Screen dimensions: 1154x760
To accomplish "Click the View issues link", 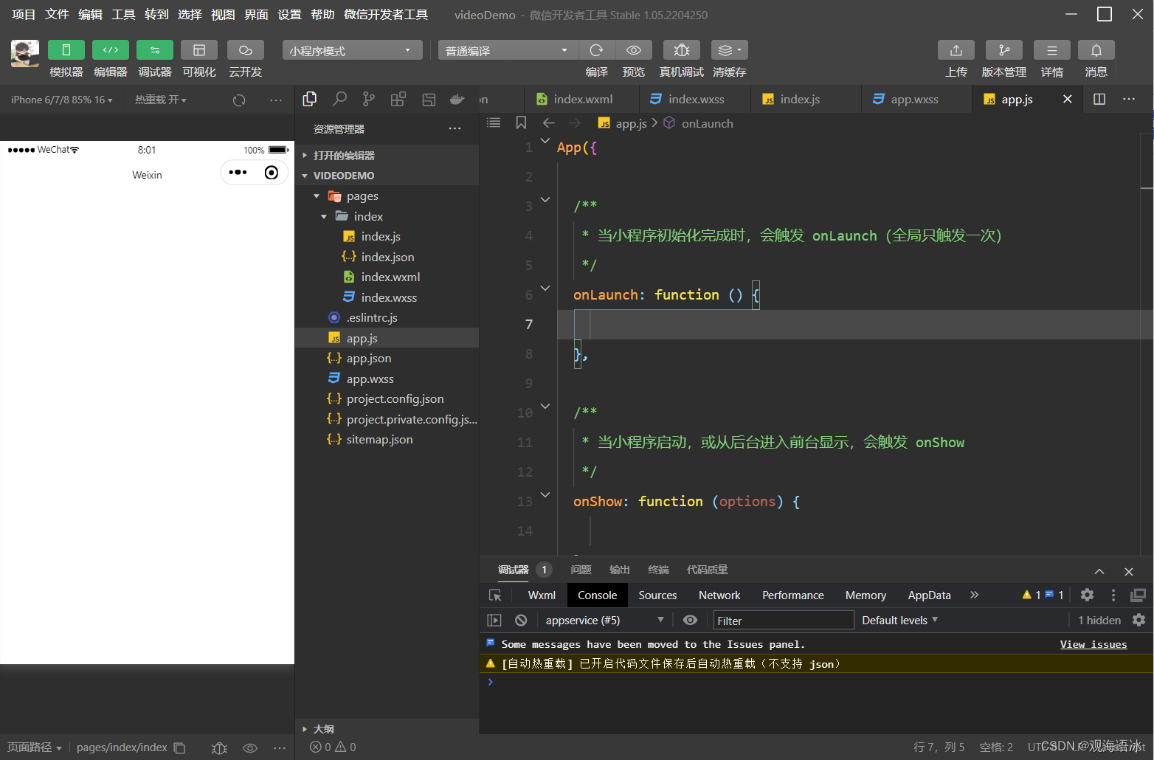I will tap(1093, 644).
